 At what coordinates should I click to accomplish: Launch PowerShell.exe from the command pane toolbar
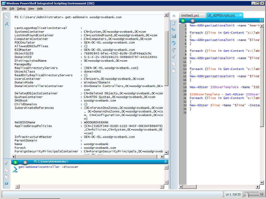click(x=6, y=184)
